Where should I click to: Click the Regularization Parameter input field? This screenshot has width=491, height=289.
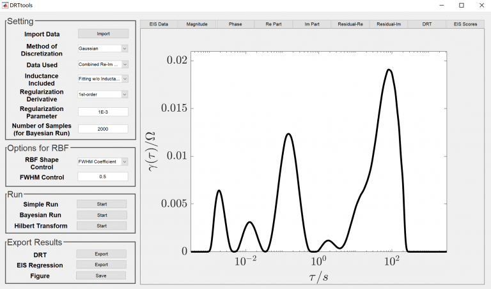tap(103, 112)
